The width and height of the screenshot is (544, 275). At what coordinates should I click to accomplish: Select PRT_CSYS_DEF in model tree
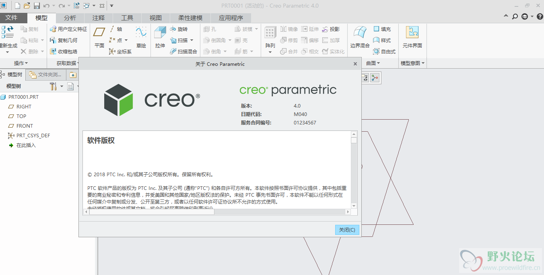pyautogui.click(x=29, y=135)
